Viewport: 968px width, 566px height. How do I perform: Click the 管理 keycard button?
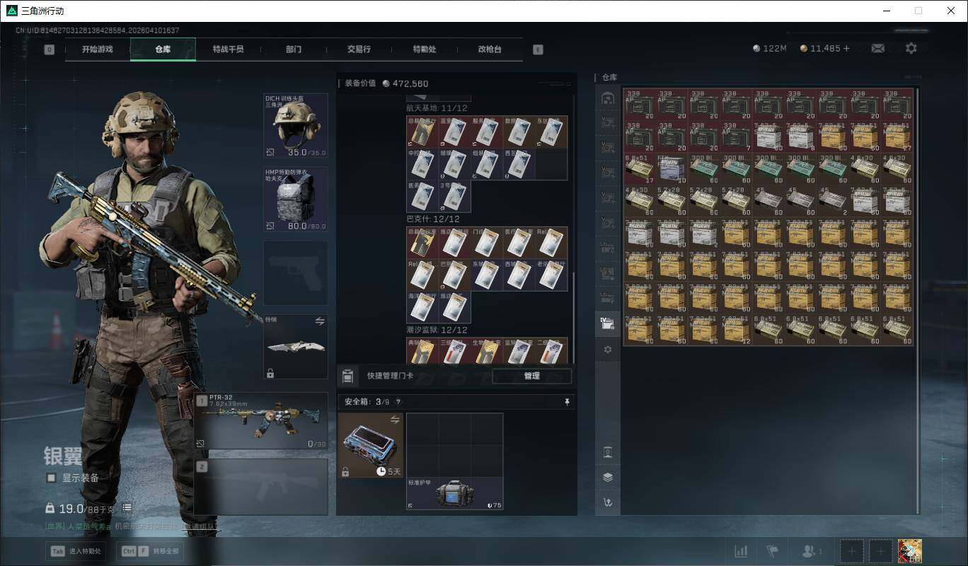coord(531,376)
